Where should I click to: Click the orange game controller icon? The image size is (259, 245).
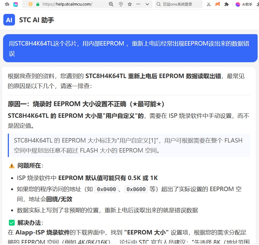[x=218, y=4]
